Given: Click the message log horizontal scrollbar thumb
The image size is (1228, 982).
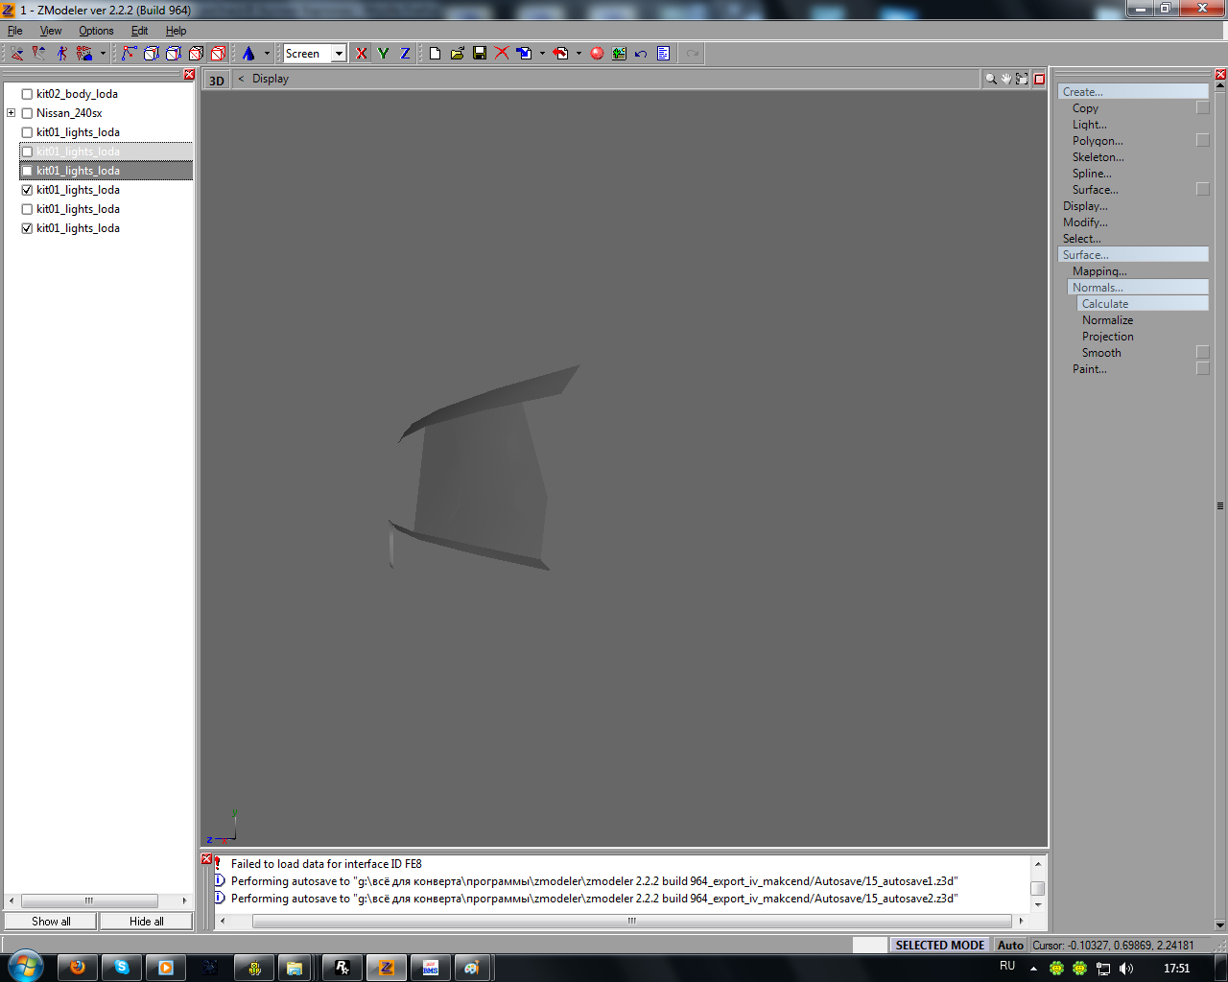Looking at the screenshot, I should [631, 921].
